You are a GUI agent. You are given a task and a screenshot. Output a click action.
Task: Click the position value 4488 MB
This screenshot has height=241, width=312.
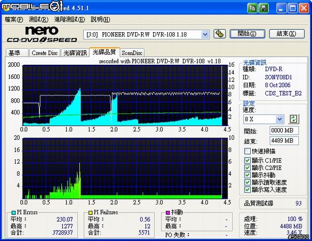click(291, 226)
